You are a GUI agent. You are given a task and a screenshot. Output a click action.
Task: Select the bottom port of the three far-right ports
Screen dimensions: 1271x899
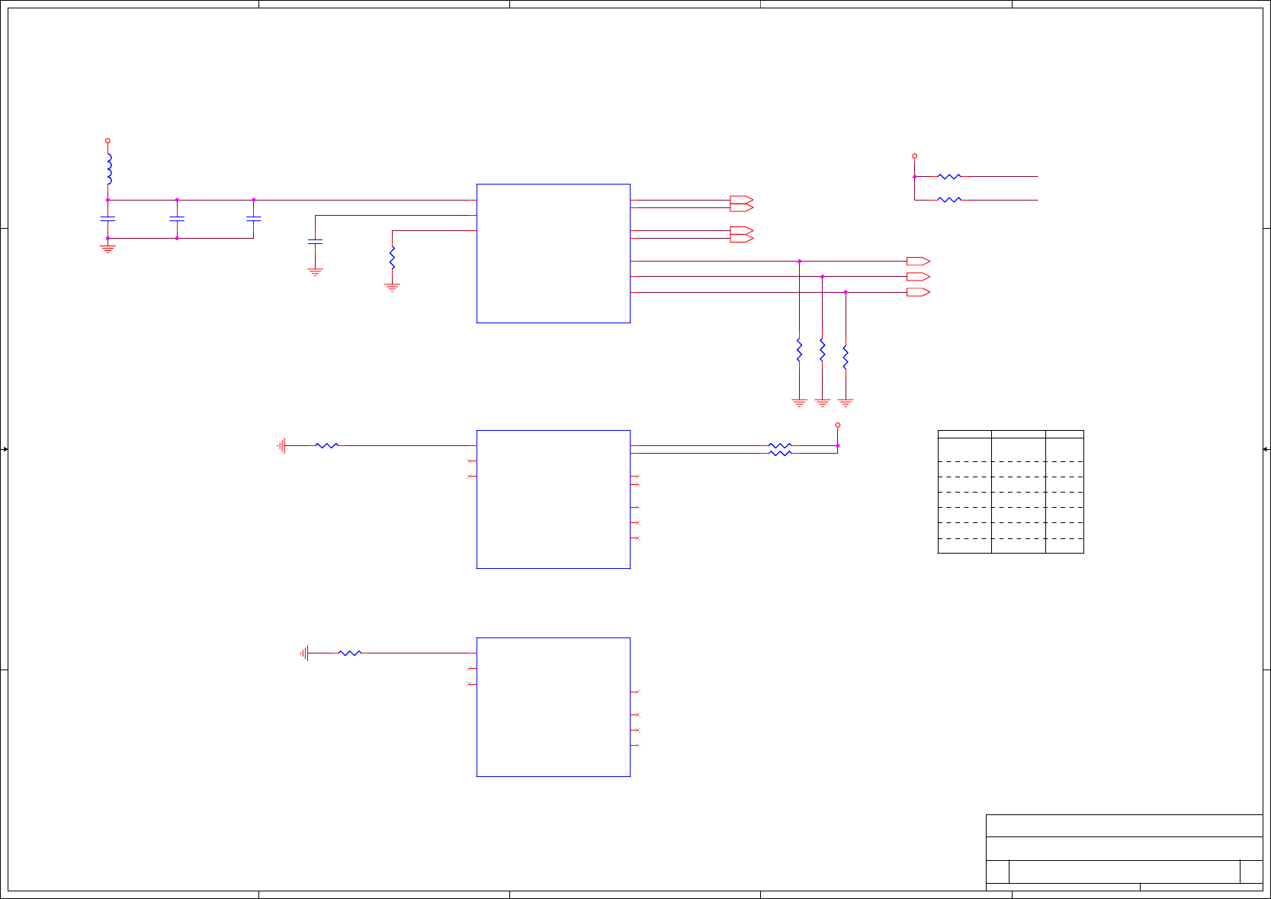[918, 292]
